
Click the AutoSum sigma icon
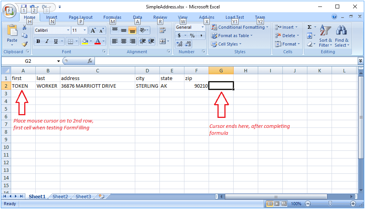(x=309, y=27)
